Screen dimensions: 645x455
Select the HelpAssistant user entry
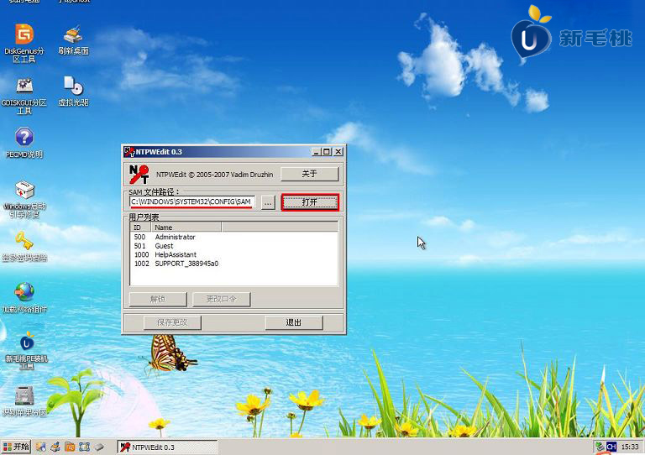tap(176, 254)
